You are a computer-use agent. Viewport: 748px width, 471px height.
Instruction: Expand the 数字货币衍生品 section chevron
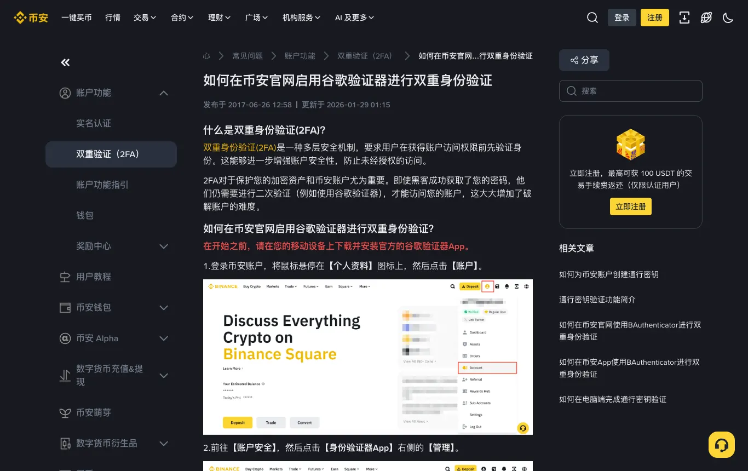pos(163,444)
